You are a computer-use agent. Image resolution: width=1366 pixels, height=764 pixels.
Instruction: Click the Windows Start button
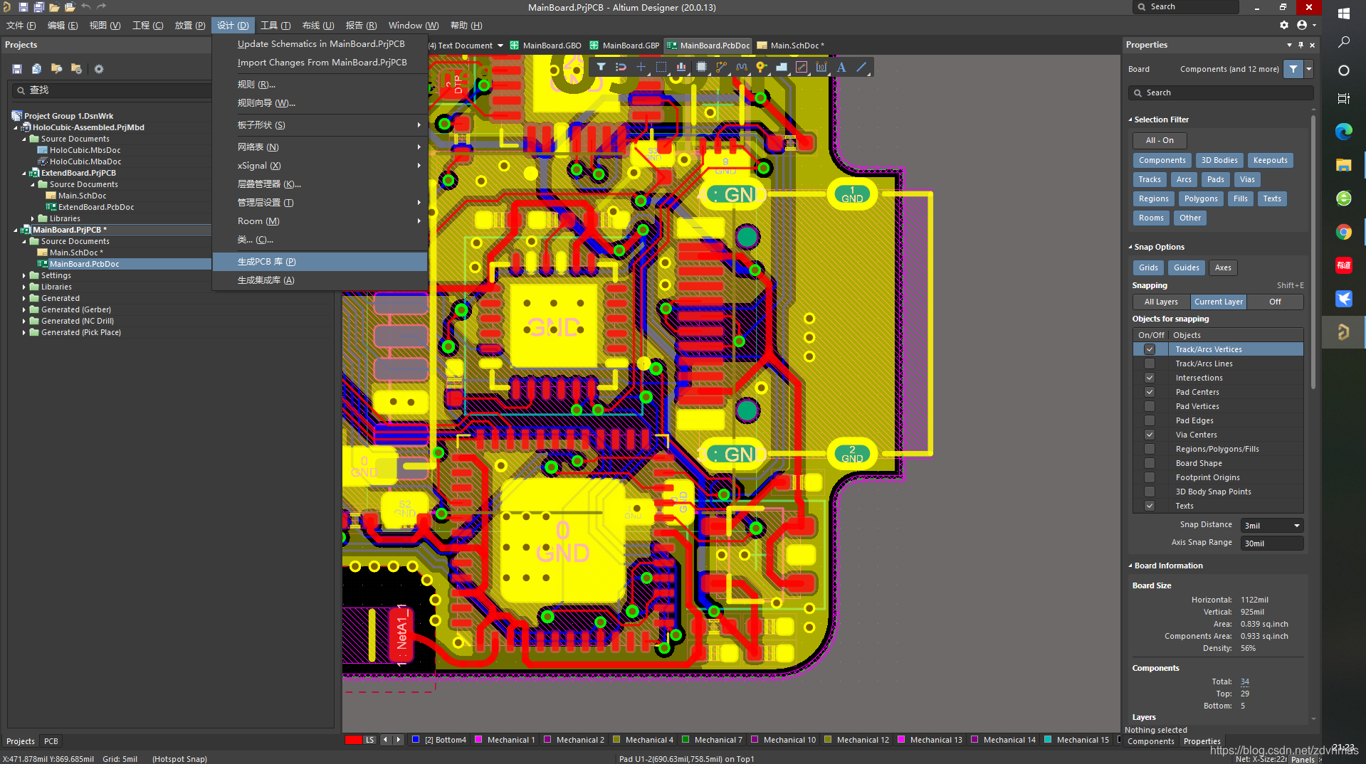point(1343,13)
